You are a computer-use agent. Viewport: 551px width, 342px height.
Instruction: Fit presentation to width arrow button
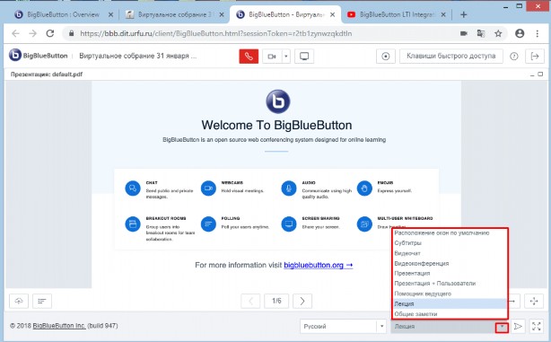[x=513, y=301]
